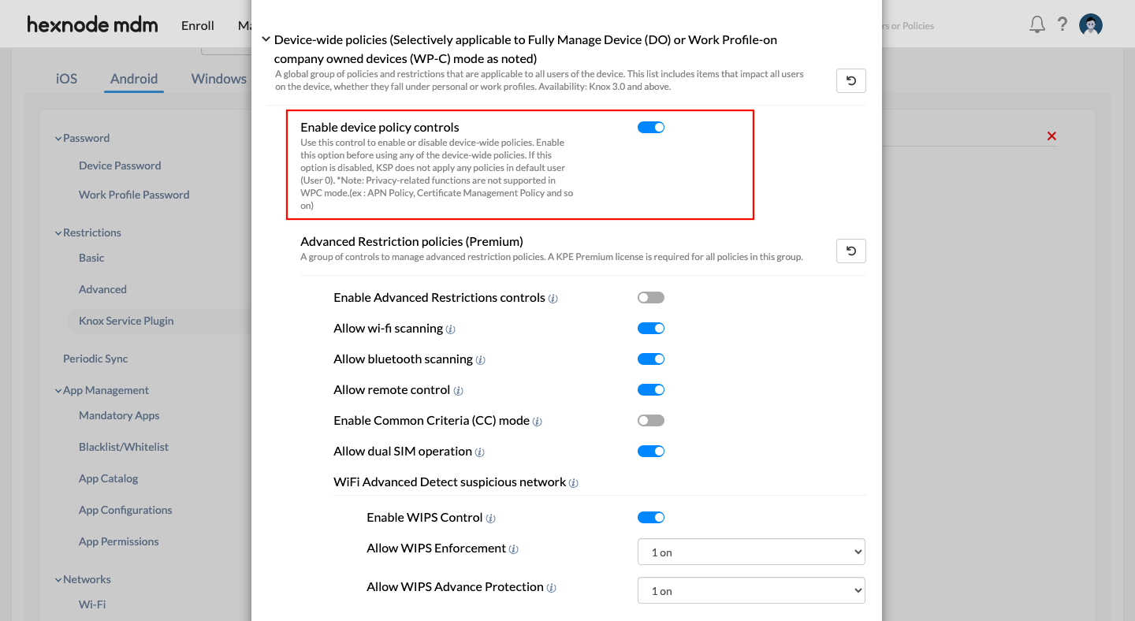1135x621 pixels.
Task: Toggle Allow wi-fi scanning switch
Action: 651,328
